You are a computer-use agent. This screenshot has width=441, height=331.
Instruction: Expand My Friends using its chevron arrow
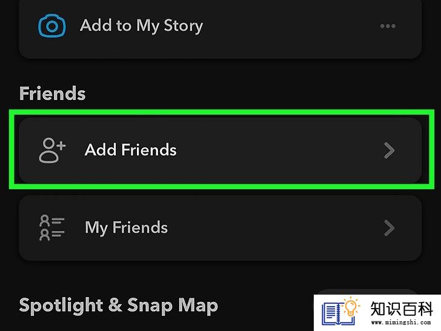coord(390,228)
